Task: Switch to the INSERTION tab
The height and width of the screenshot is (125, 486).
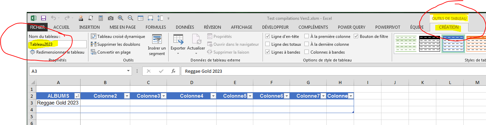Action: click(89, 27)
